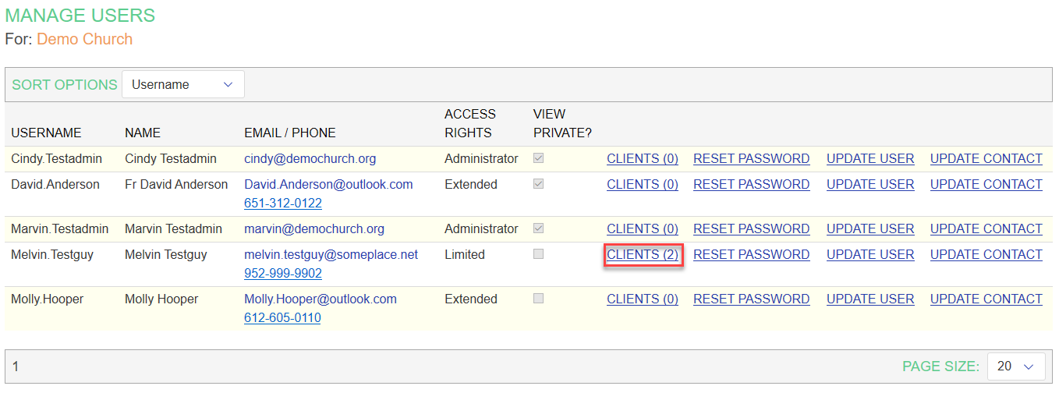Reset password for Molly.Hooper
Image resolution: width=1059 pixels, height=393 pixels.
pos(751,299)
